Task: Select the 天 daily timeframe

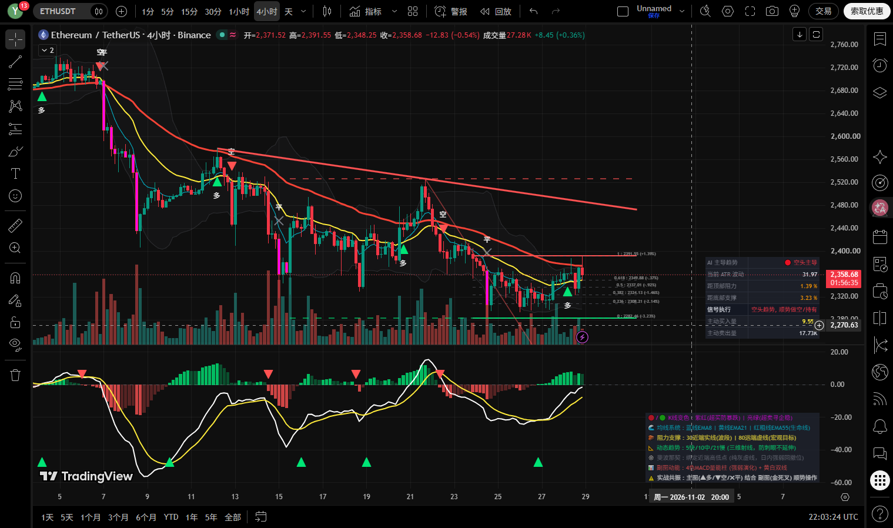Action: click(x=289, y=12)
